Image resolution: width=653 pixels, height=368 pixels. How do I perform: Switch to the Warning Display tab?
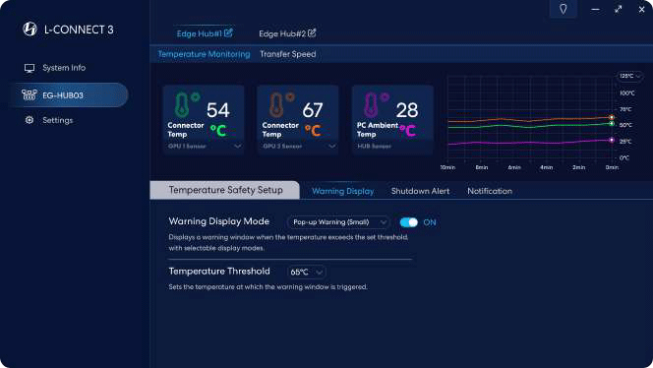[x=343, y=191]
